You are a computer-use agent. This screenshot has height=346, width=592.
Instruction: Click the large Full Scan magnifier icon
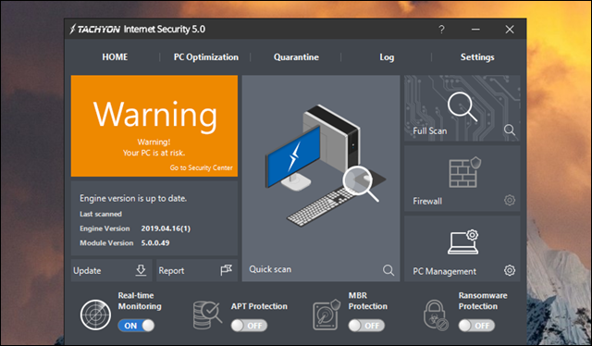462,106
